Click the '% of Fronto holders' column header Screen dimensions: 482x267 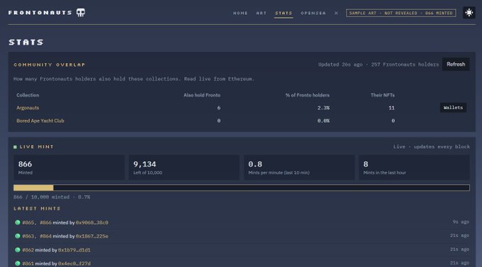pos(307,95)
